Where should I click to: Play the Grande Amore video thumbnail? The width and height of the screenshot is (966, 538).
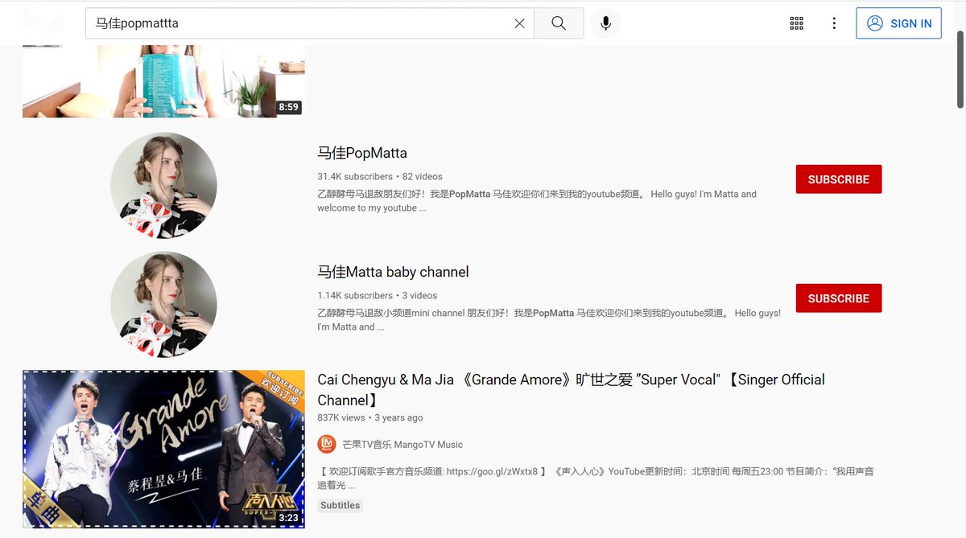[x=163, y=449]
